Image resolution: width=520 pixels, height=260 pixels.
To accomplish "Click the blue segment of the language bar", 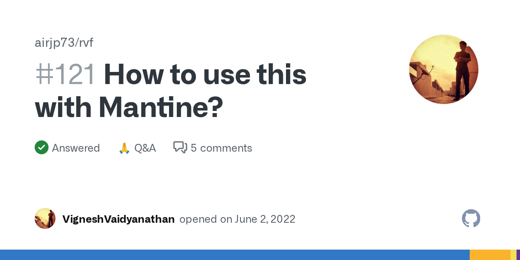I will point(235,255).
